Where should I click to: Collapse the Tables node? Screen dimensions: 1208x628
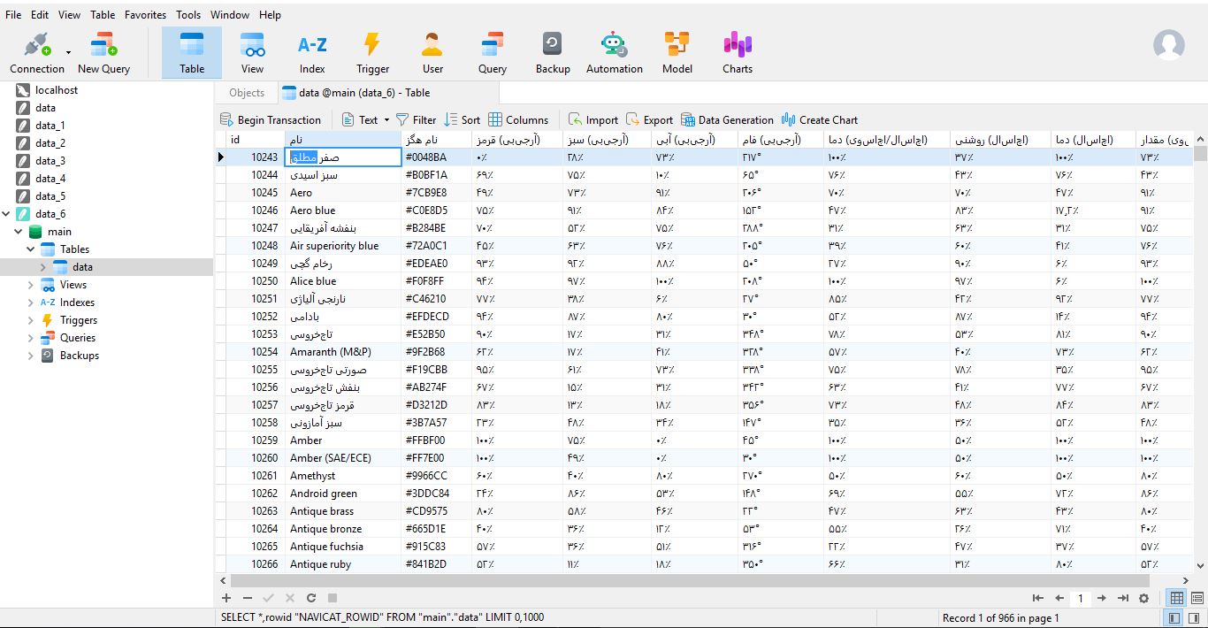[31, 249]
